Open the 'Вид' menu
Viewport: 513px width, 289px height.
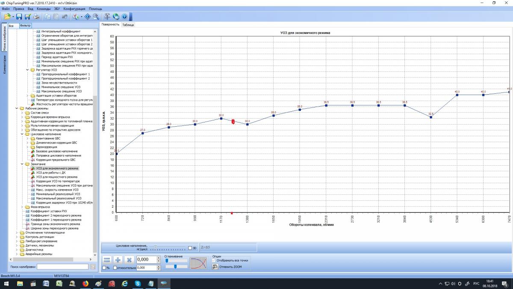pyautogui.click(x=30, y=9)
